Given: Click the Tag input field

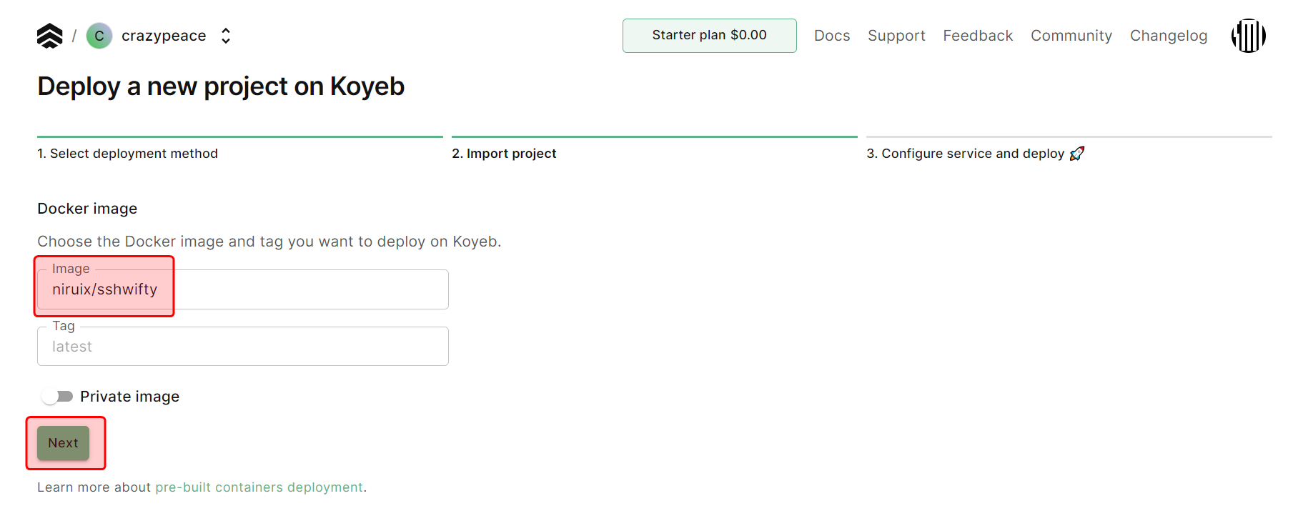Looking at the screenshot, I should [243, 347].
